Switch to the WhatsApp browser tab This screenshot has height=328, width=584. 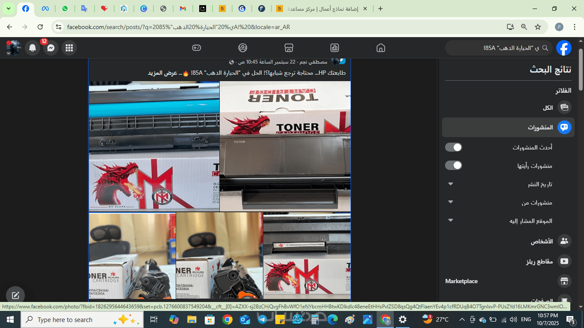click(x=65, y=9)
